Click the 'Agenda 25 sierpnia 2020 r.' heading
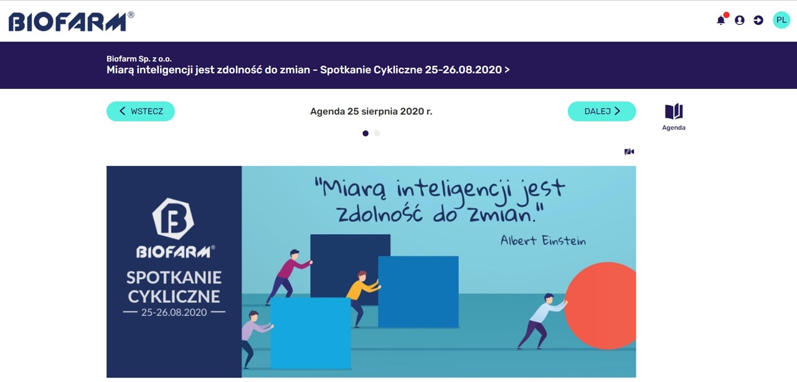This screenshot has width=797, height=382. pos(371,111)
